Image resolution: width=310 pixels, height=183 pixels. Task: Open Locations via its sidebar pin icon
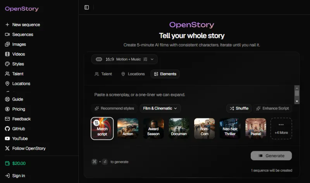[7, 84]
